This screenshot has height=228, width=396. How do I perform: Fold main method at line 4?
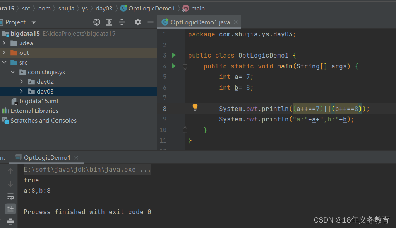185,66
